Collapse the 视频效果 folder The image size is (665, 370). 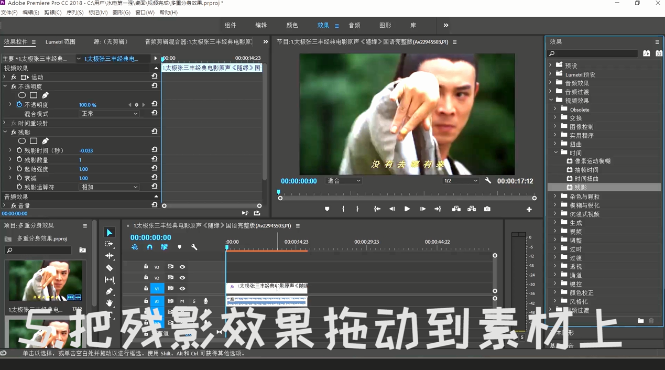click(551, 100)
